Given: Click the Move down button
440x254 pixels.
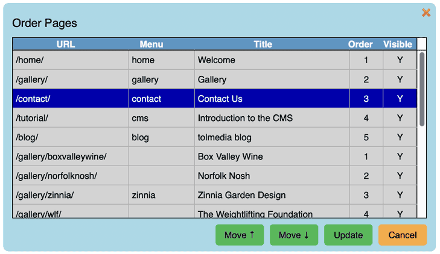Looking at the screenshot, I should [x=294, y=235].
